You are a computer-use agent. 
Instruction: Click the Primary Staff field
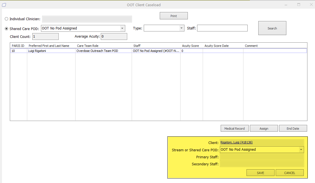click(262, 157)
